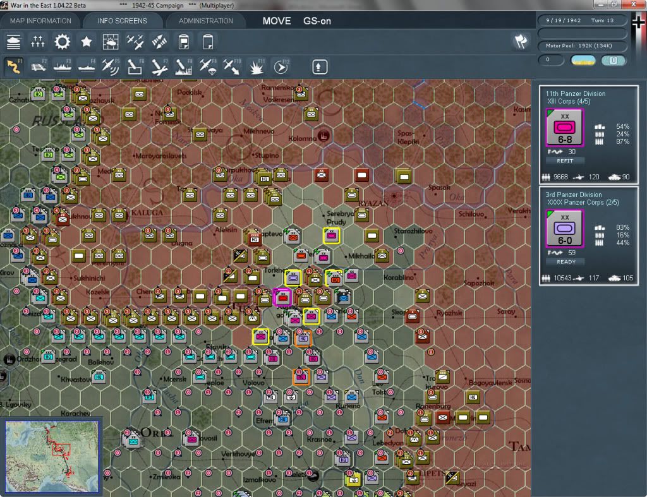
Task: Click the upward arrow box toolbar button
Action: pyautogui.click(x=319, y=67)
